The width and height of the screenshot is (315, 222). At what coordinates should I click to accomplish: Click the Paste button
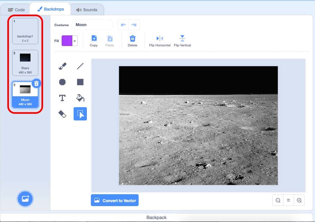coord(110,41)
